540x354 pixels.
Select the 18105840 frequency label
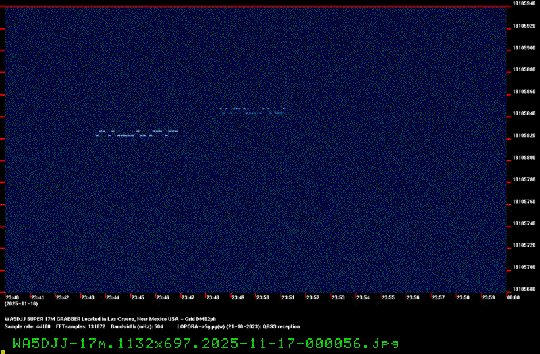[x=524, y=113]
